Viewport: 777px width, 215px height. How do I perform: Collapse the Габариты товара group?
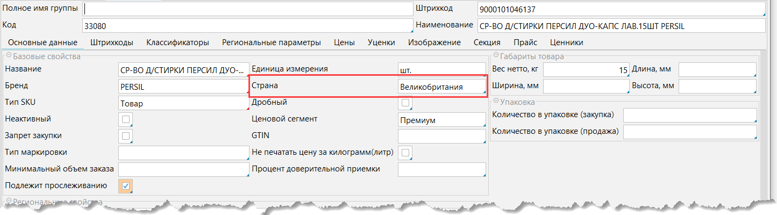[495, 57]
